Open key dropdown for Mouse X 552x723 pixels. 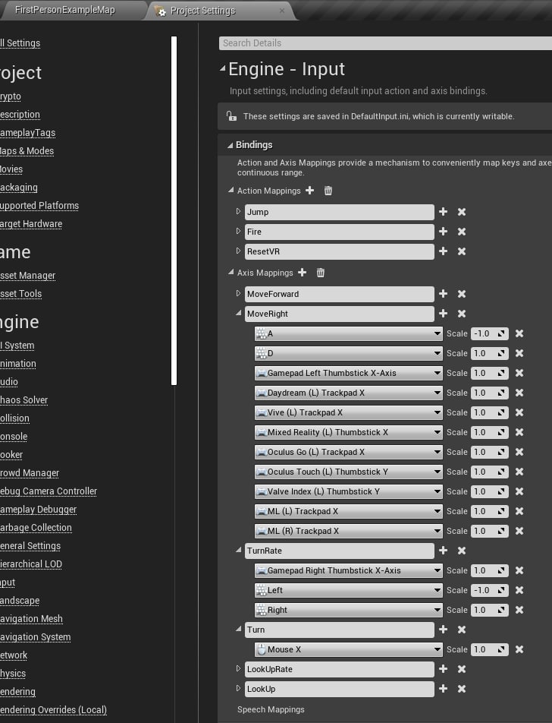(x=349, y=649)
